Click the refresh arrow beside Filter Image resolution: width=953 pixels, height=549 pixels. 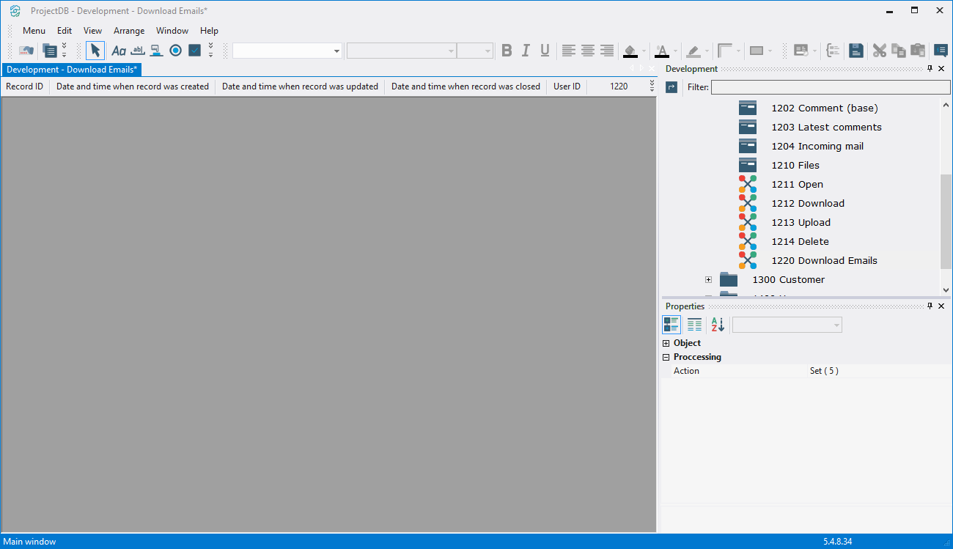pos(671,87)
